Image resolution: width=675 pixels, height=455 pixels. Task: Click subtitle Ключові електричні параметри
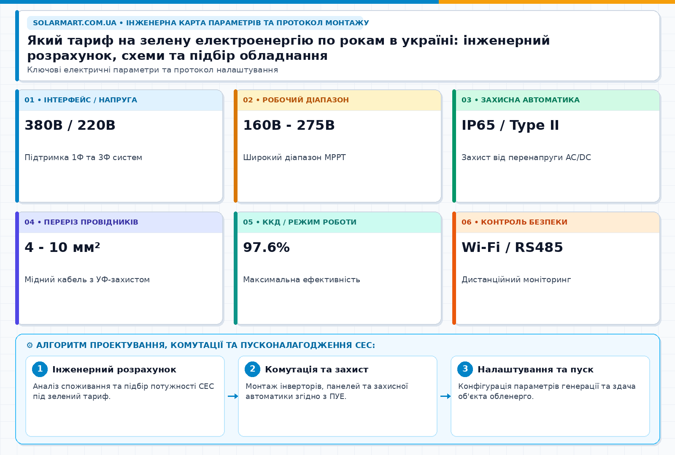pos(152,70)
